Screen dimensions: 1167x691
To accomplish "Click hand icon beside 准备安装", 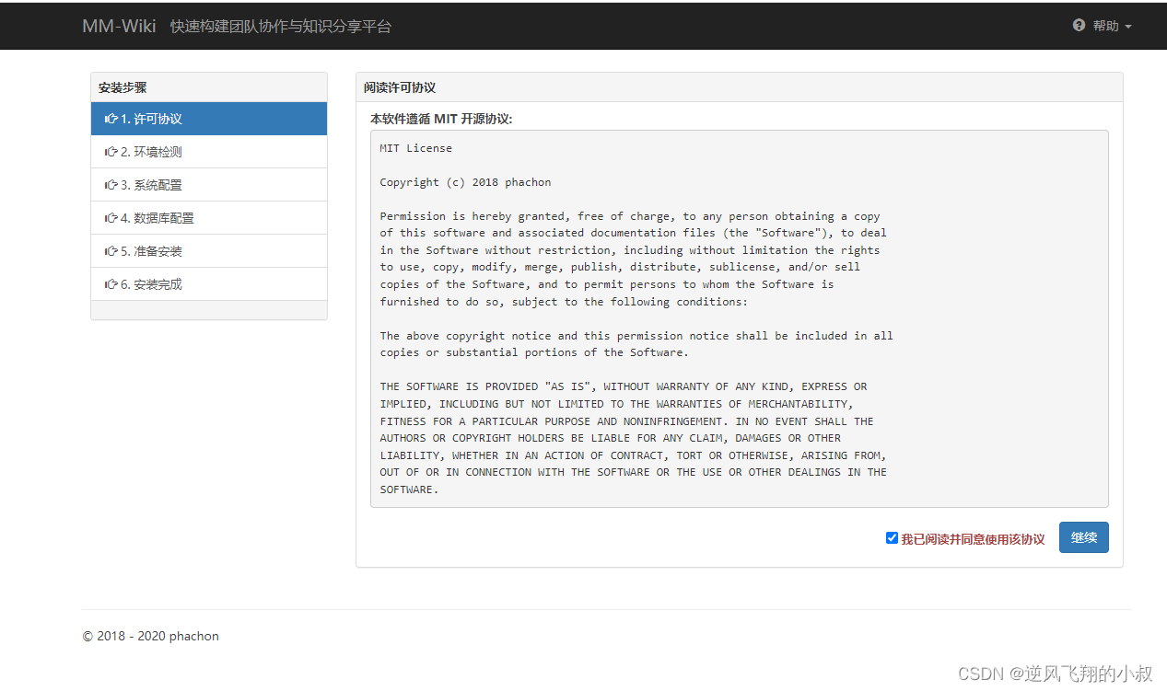I will (x=111, y=251).
